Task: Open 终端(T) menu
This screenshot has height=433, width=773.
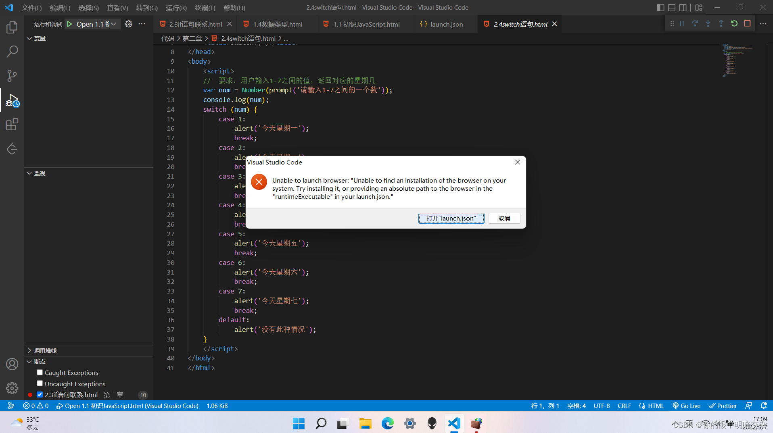Action: 205,8
